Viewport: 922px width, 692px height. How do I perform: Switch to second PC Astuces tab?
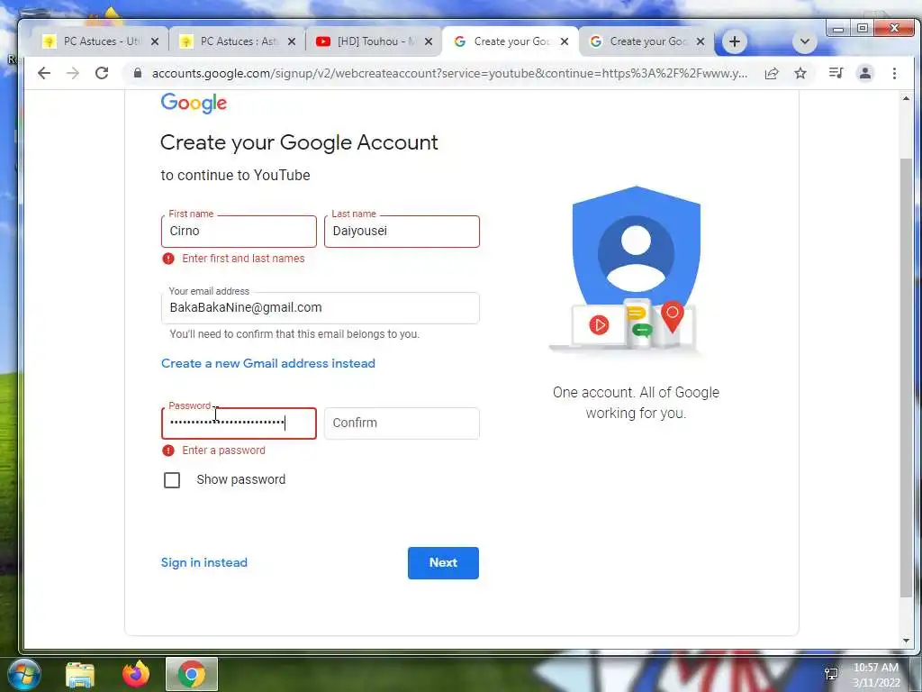236,41
